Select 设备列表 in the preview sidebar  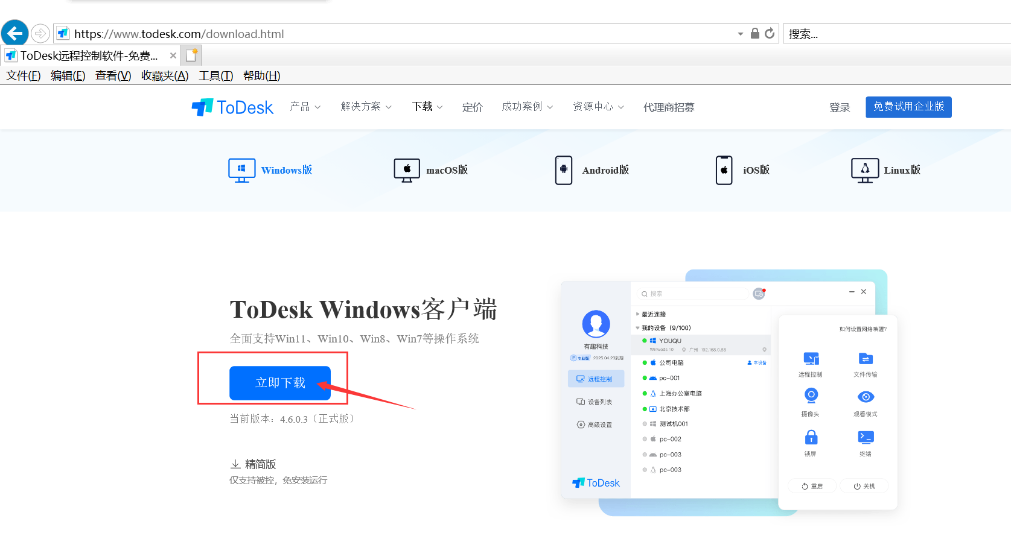click(595, 402)
